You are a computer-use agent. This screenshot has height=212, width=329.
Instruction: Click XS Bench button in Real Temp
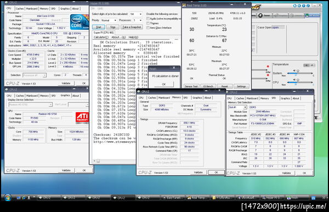tap(208, 86)
